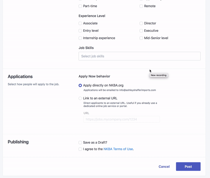Open the NKBA Terms of Use link

(x=118, y=149)
